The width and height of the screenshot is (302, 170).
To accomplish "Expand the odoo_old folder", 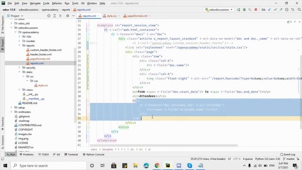I will coord(11,23).
